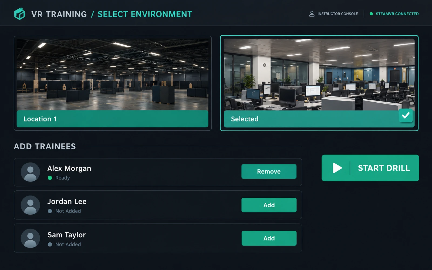Add Sam Taylor as a trainee

point(269,238)
